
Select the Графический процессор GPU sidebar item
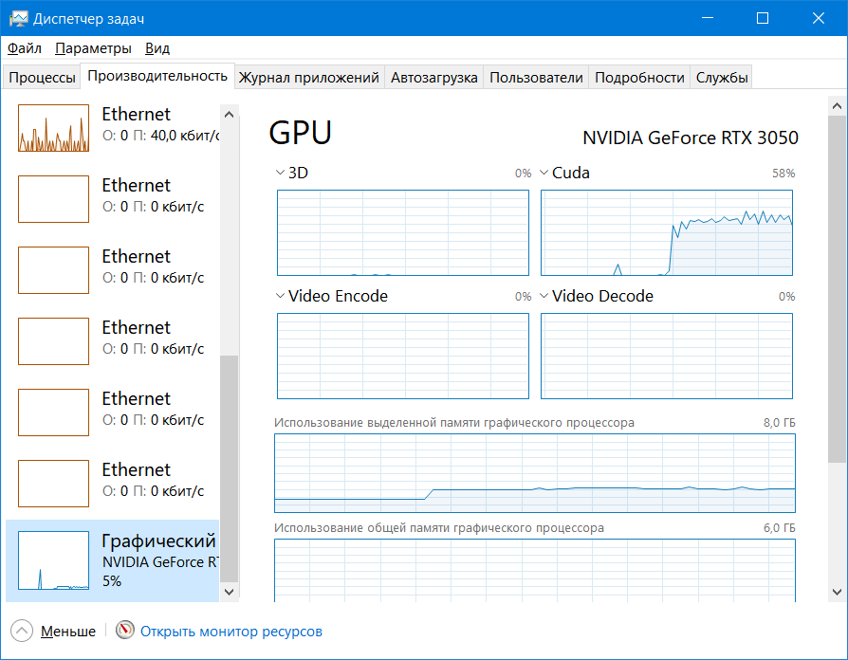pyautogui.click(x=113, y=560)
